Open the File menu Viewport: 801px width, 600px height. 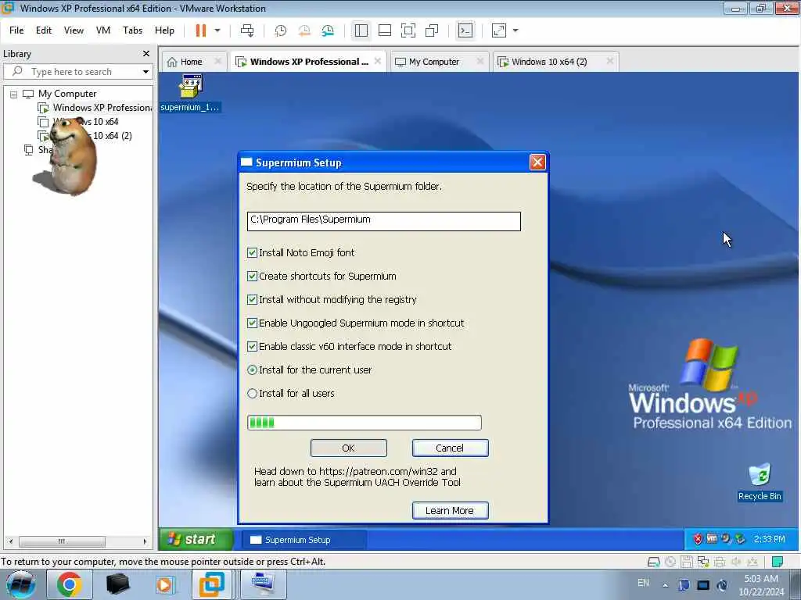coord(16,30)
